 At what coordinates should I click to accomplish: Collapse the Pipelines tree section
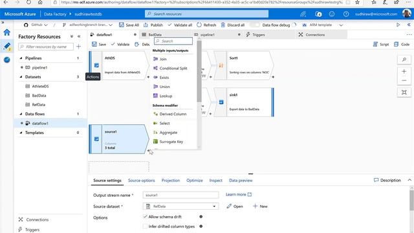21,58
